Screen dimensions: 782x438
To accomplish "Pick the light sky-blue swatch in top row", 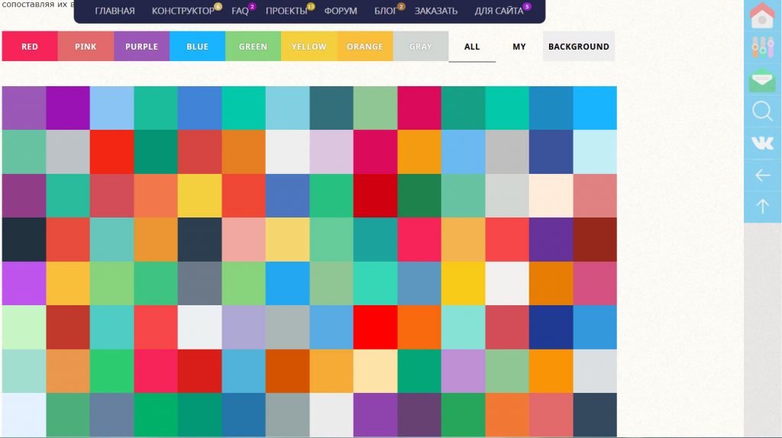I will [x=111, y=108].
